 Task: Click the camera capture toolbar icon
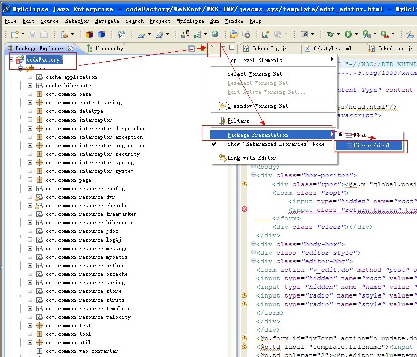304,34
